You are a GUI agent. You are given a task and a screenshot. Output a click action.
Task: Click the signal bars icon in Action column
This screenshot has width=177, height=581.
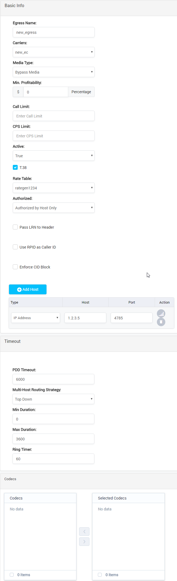161,314
